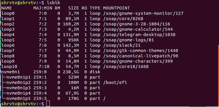The image size is (219, 107).
Task: Select the MOUNTPOINT column header
Action: pos(116,8)
